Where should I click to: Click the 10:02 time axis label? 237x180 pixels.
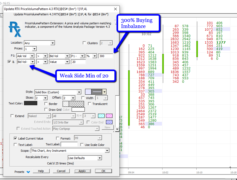(165, 172)
